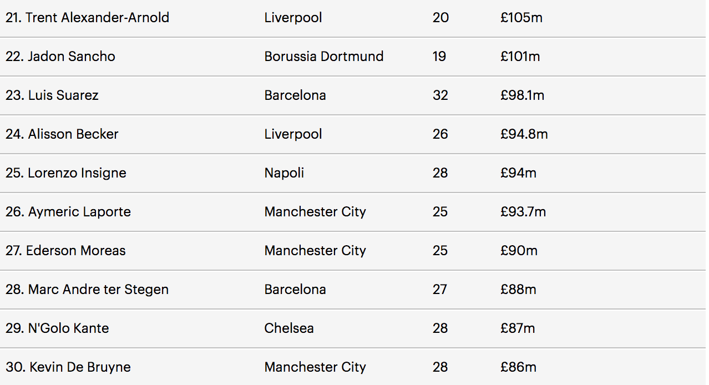
Task: Select the Jadon Sancho row text
Action: coord(60,57)
